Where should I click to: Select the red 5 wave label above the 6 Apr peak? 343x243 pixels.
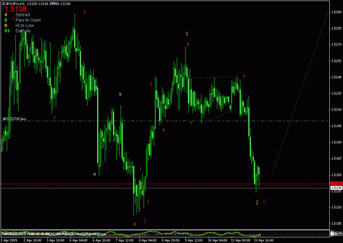(x=85, y=12)
